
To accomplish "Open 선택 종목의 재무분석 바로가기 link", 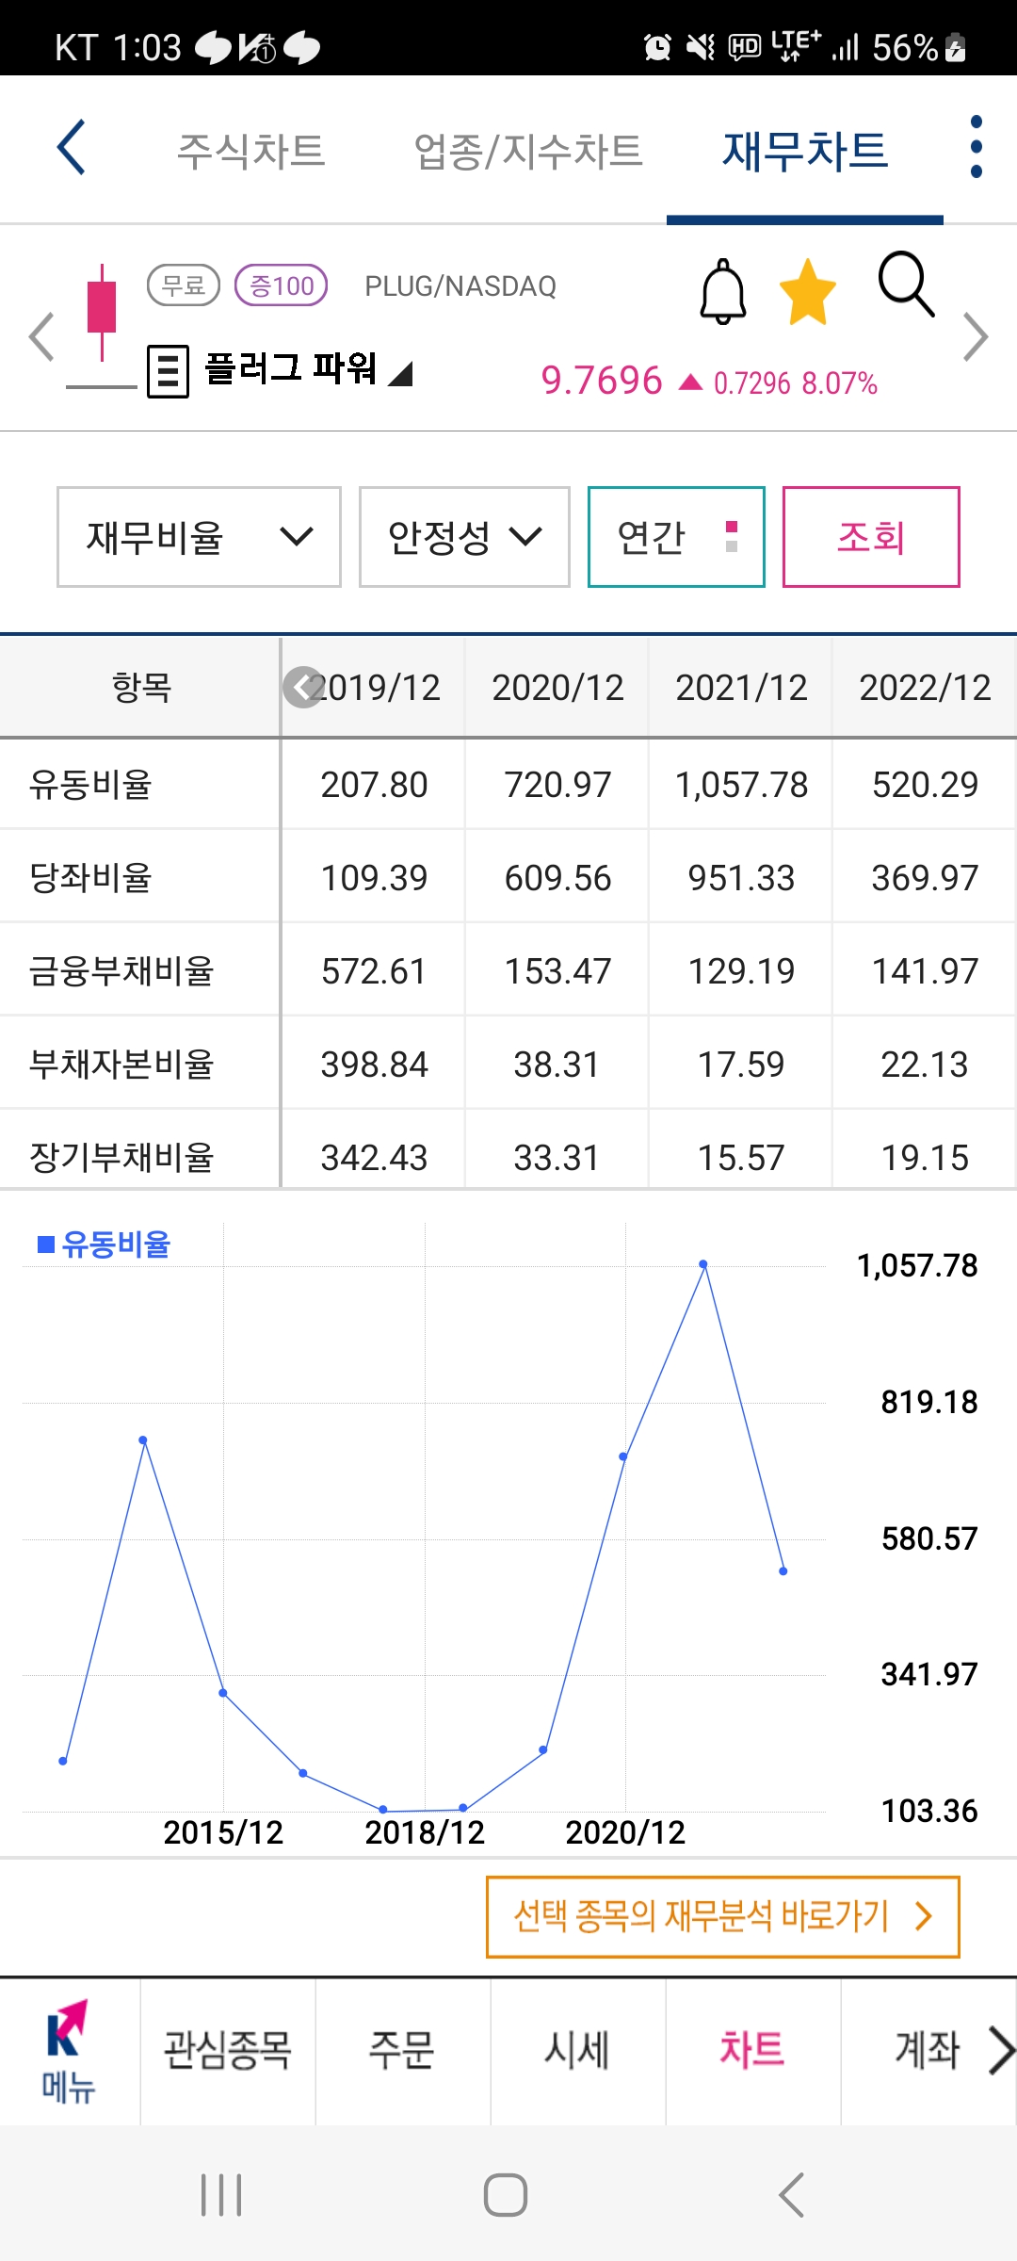I will [722, 1916].
